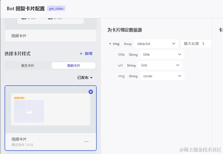
Task: Click the image placeholder in the card preview
Action: pyautogui.click(x=29, y=111)
